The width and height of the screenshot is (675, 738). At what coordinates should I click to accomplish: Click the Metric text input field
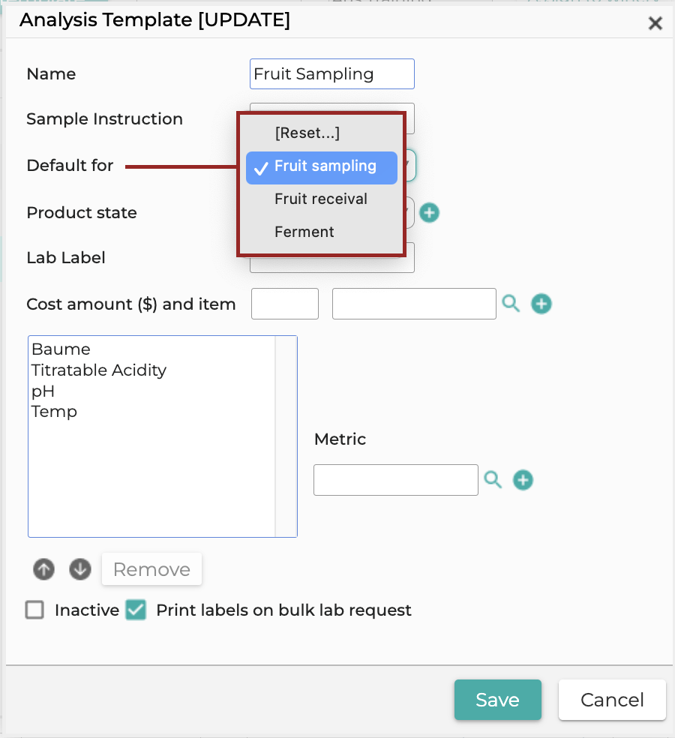(x=396, y=480)
